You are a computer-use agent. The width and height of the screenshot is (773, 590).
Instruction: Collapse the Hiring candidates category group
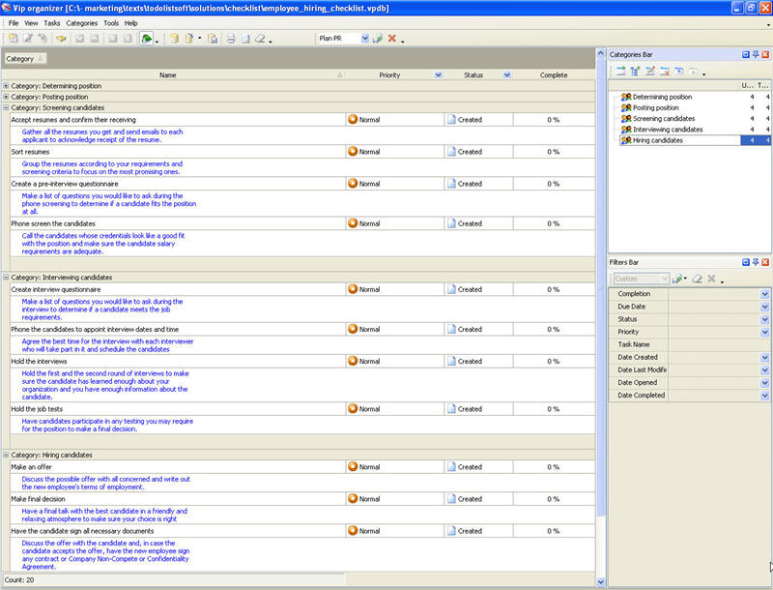6,455
